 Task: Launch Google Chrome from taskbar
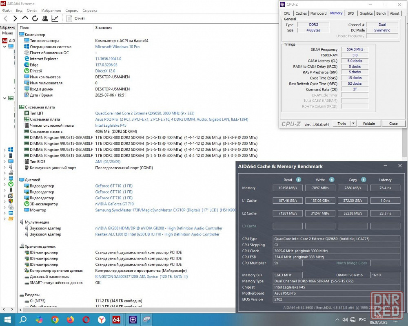55,319
